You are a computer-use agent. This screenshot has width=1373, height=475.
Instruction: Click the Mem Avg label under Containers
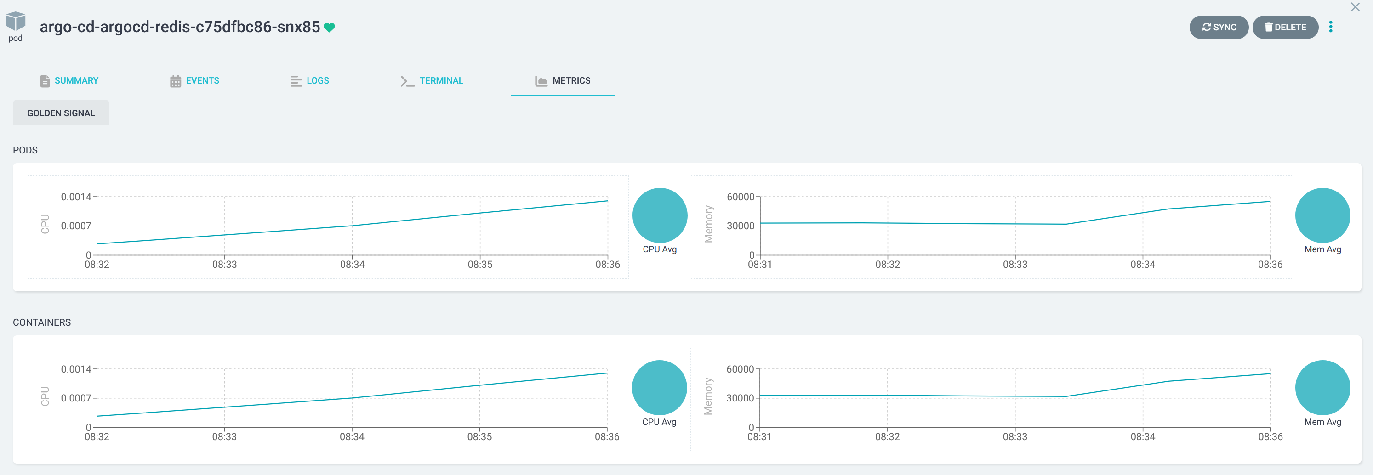tap(1322, 422)
